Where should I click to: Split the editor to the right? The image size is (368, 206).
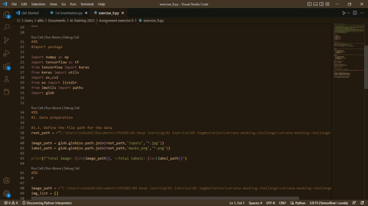(x=355, y=13)
